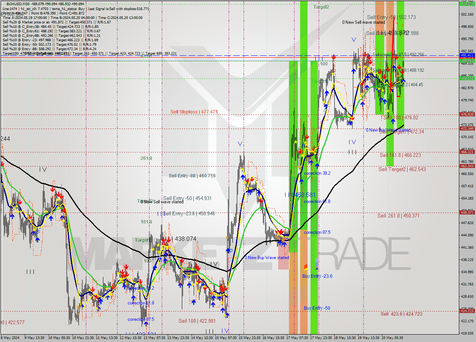
Task: Click the '17 May 23:30' time axis label
Action: coord(321,338)
